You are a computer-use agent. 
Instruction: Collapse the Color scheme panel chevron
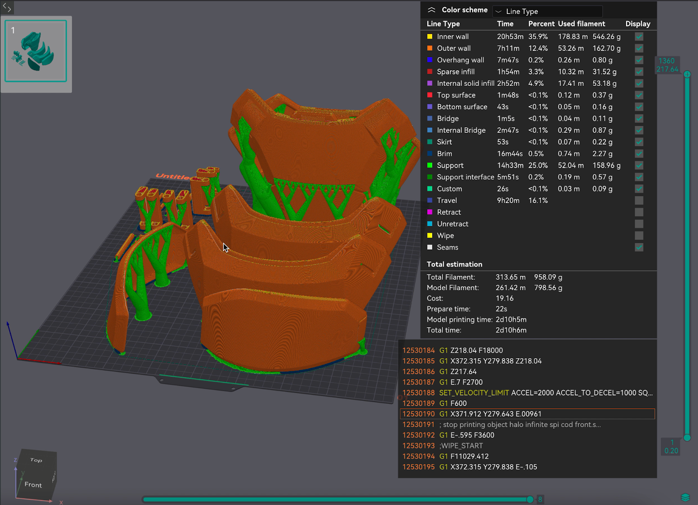pos(431,10)
